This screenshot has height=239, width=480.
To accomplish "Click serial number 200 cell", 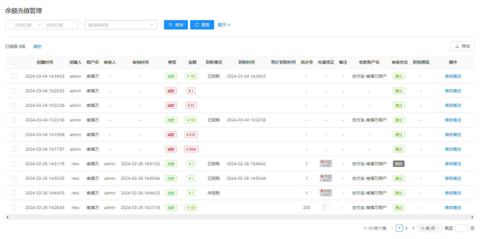I will pos(306,207).
